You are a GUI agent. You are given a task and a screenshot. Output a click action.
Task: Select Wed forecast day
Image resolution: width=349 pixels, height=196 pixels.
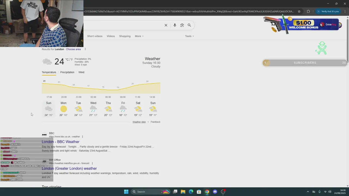[x=93, y=109]
